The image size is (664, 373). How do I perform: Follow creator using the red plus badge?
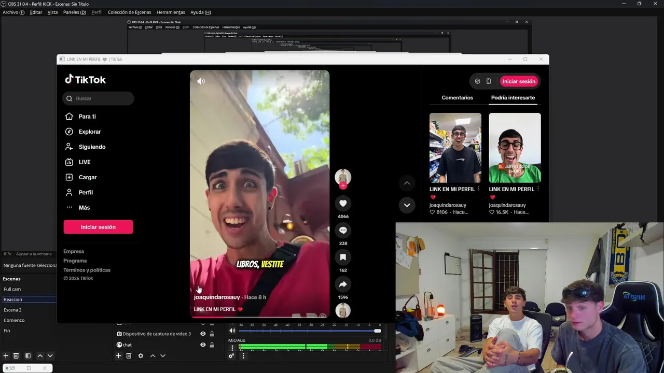343,185
